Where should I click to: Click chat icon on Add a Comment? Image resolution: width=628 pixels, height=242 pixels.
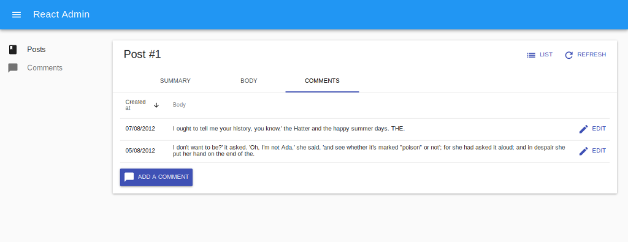[129, 177]
